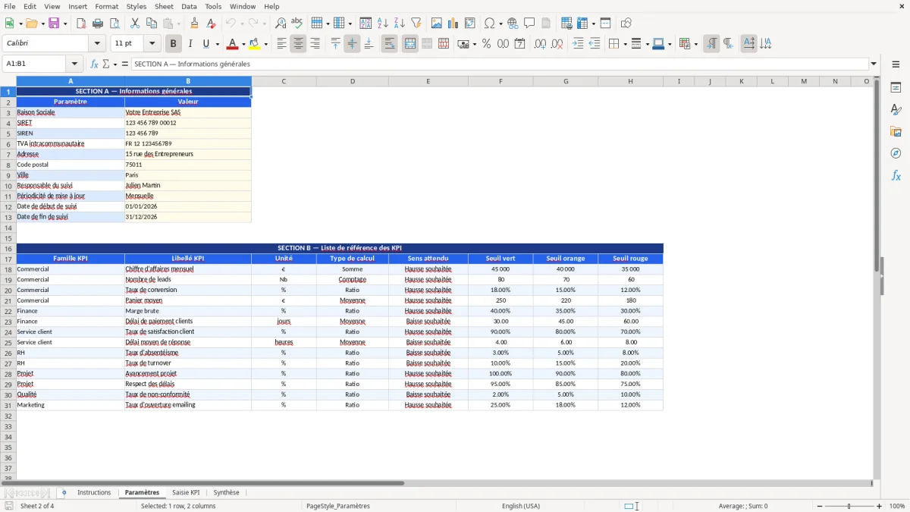
Task: Toggle Underline formatting
Action: [206, 44]
